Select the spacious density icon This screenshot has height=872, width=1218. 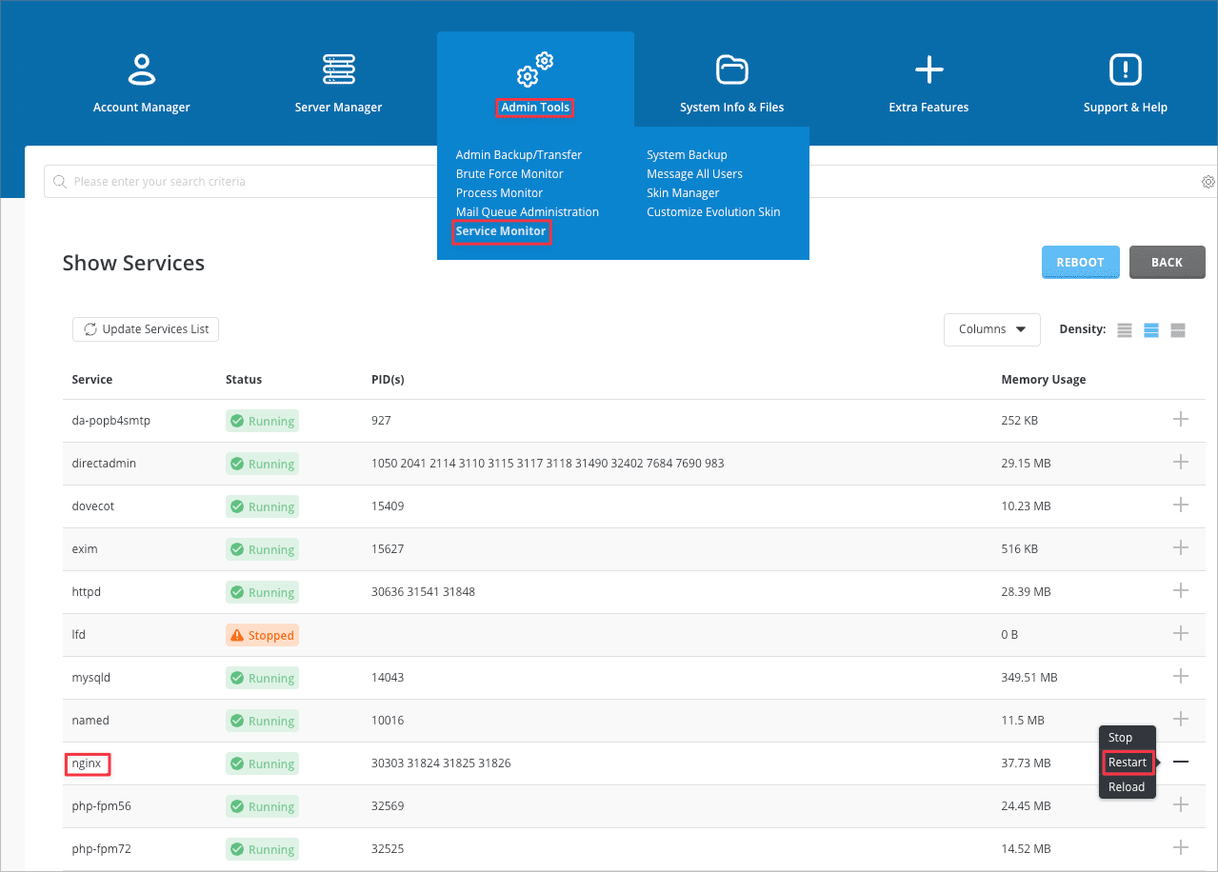coord(1178,330)
